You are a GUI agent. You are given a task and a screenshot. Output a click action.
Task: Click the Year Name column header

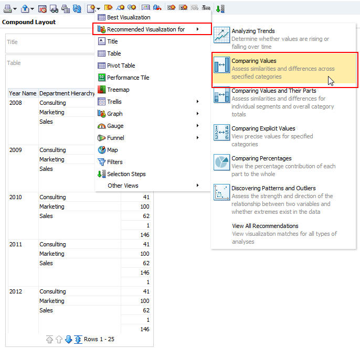click(x=23, y=93)
